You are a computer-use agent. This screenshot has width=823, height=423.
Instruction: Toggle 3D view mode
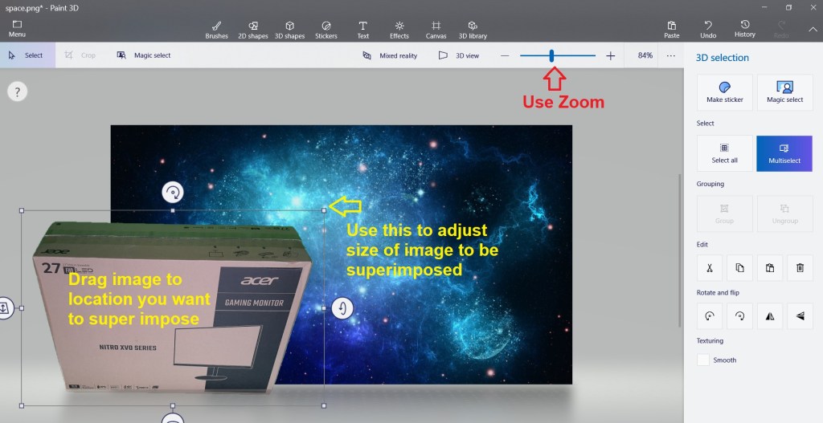coord(459,55)
